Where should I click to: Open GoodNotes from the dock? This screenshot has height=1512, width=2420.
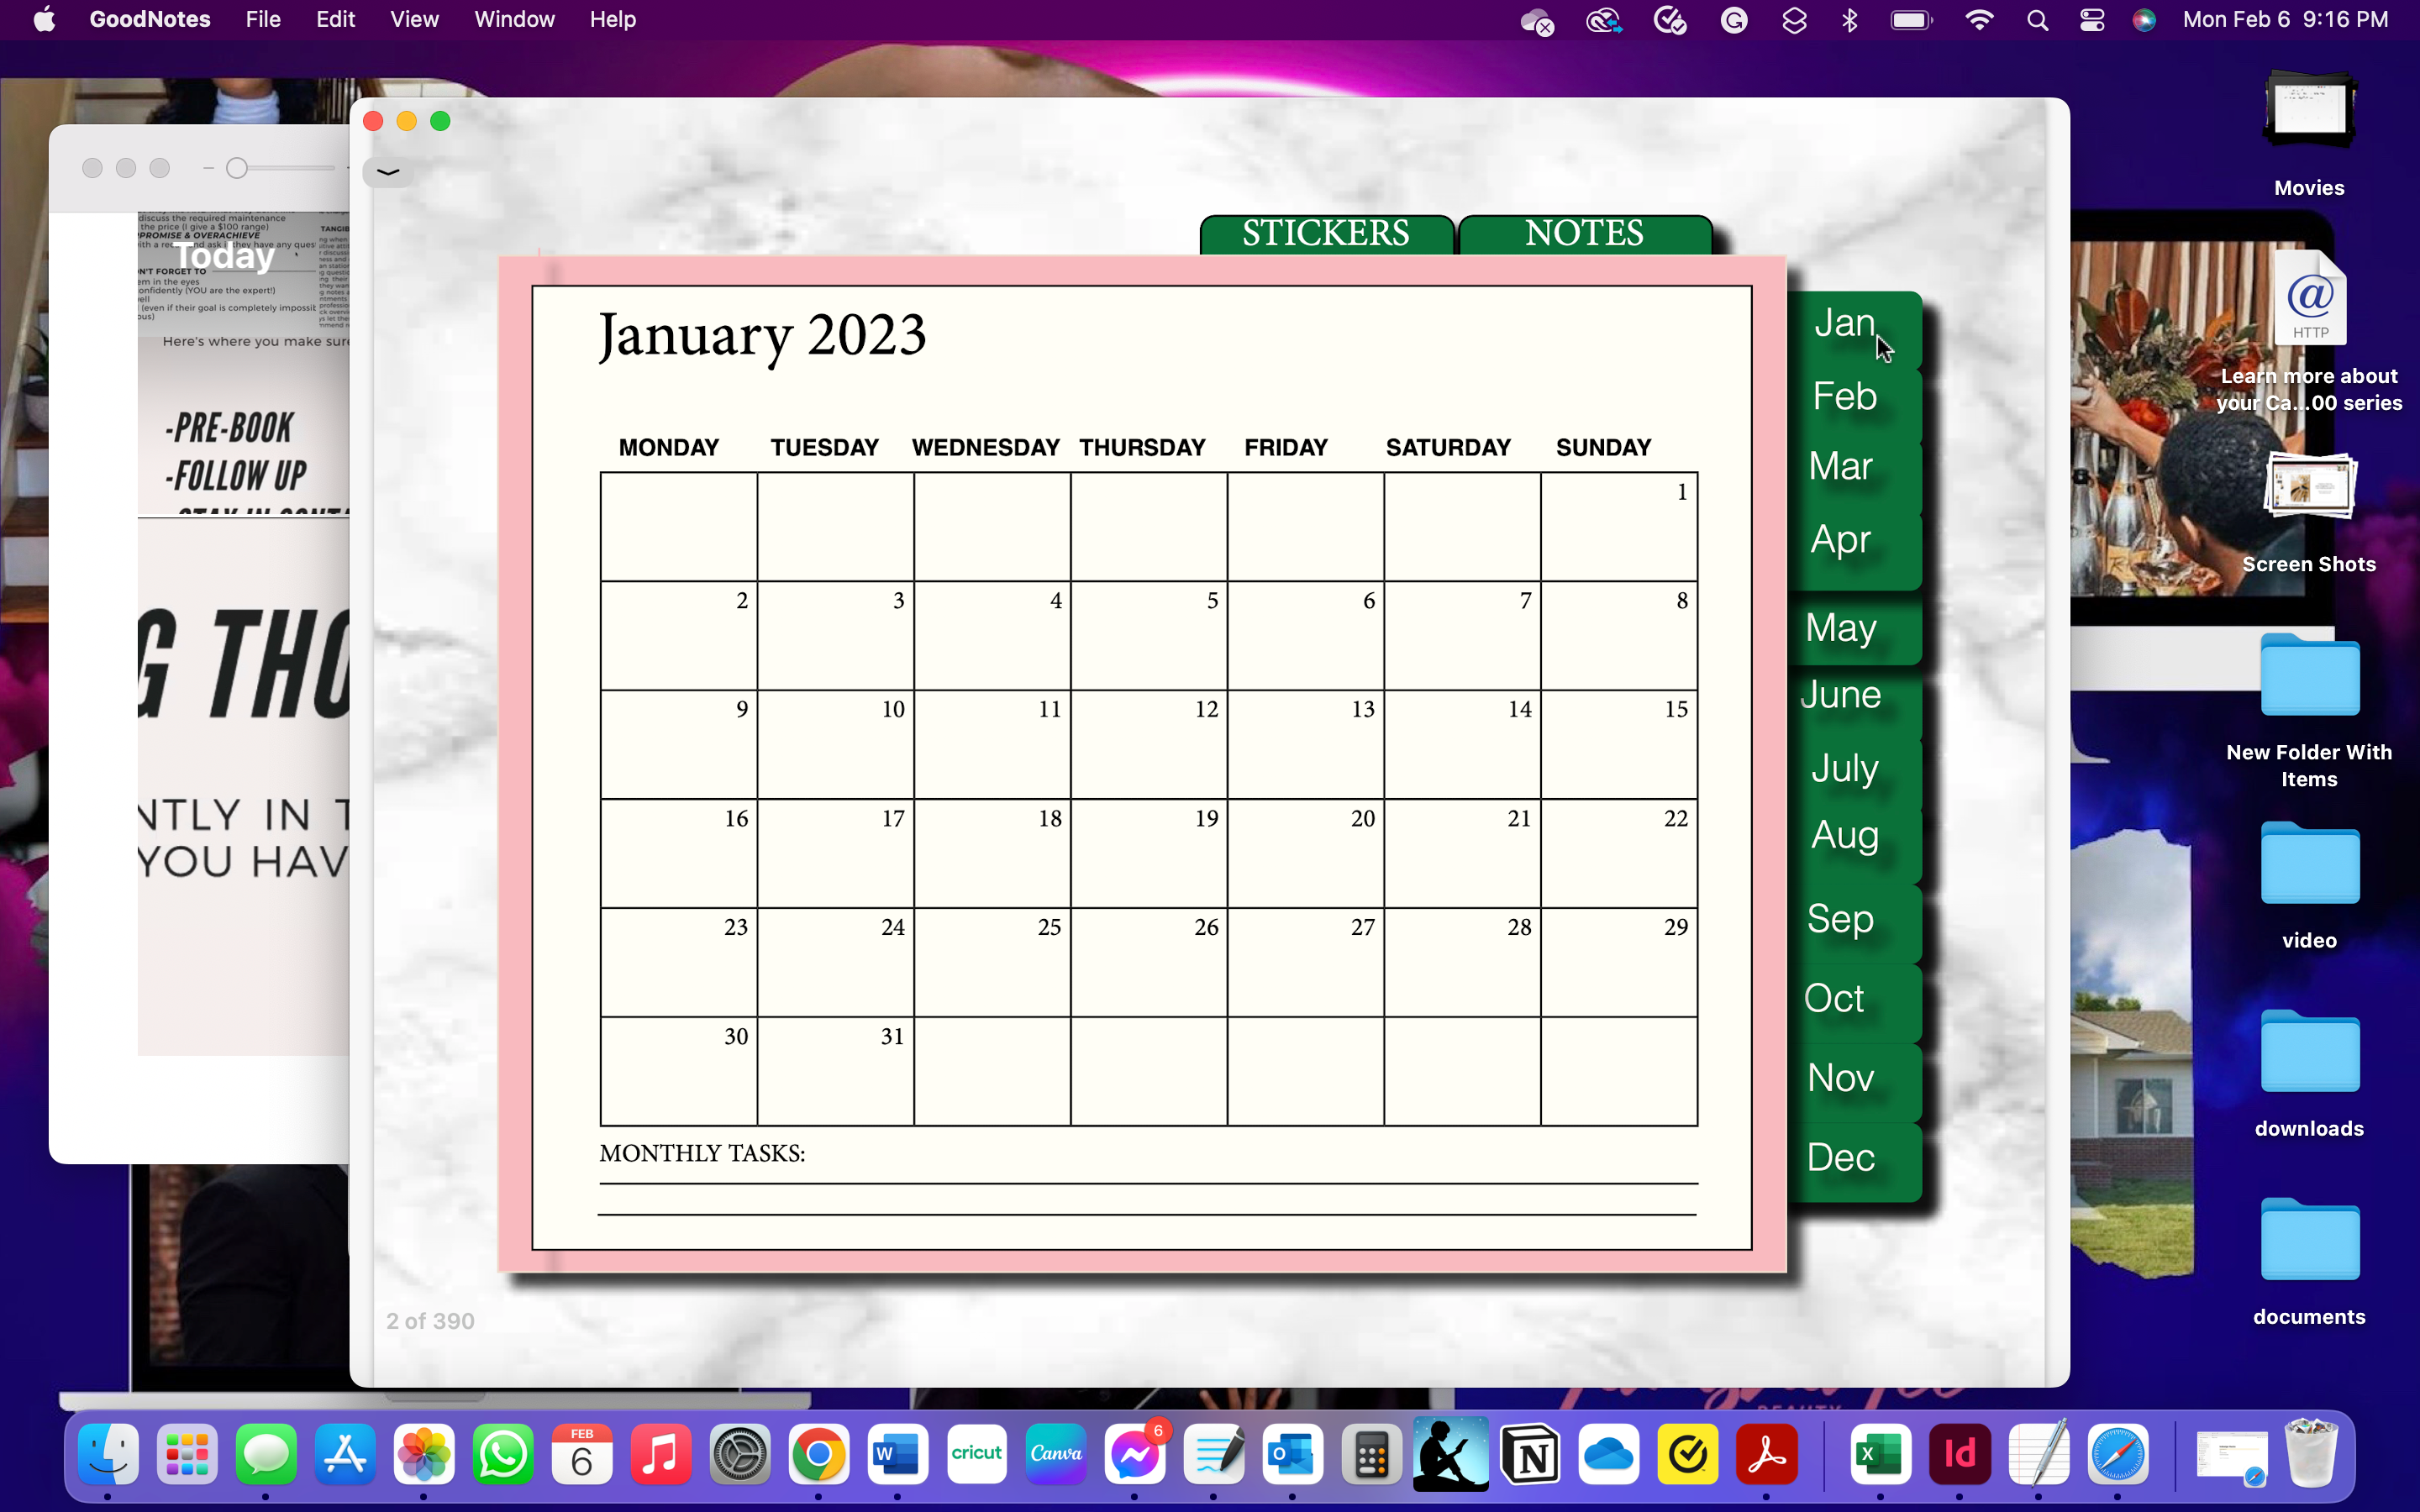[1214, 1454]
